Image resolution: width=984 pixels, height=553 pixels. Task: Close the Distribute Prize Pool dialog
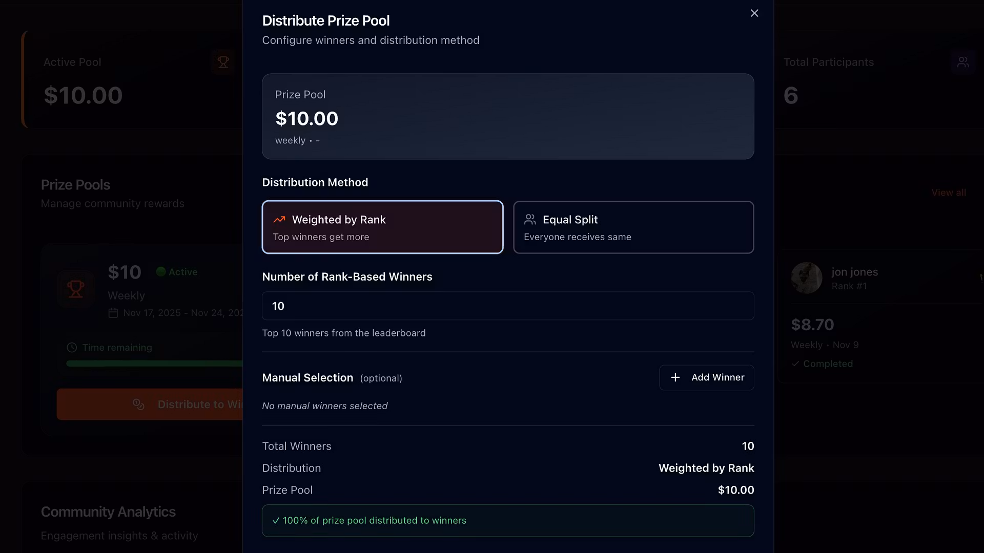[x=754, y=13]
